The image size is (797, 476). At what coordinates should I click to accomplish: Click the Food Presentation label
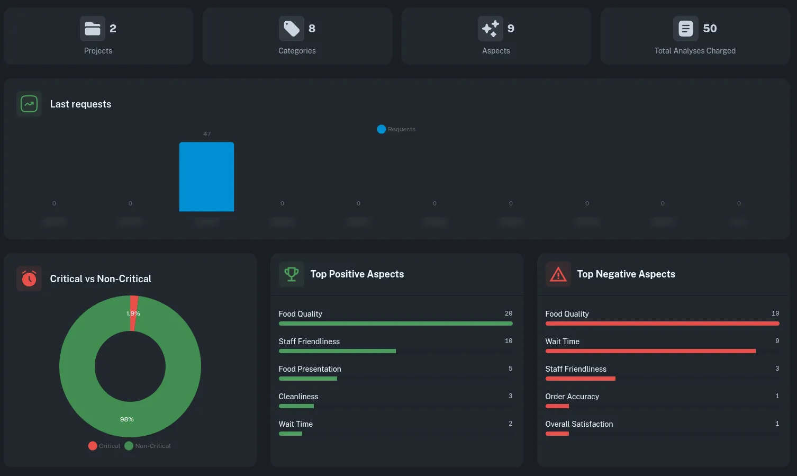click(x=310, y=369)
